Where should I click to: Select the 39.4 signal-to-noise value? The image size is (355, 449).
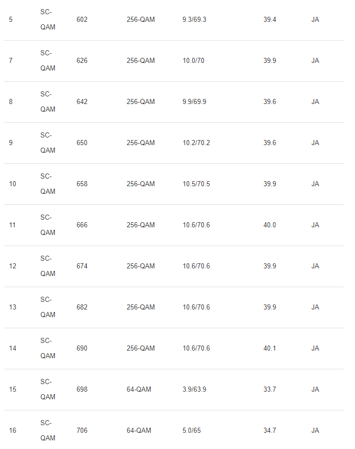tap(270, 20)
